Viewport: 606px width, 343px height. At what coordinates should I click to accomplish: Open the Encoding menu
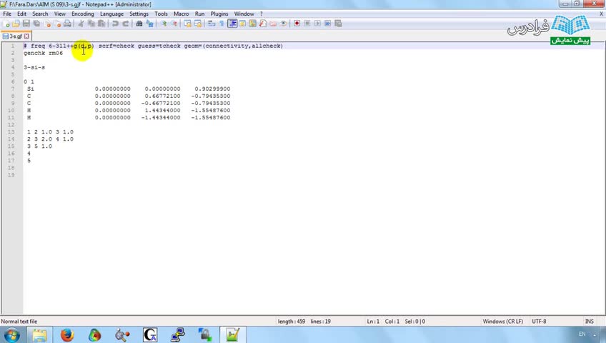83,14
